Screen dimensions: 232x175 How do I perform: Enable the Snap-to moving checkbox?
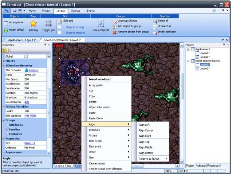(60, 27)
